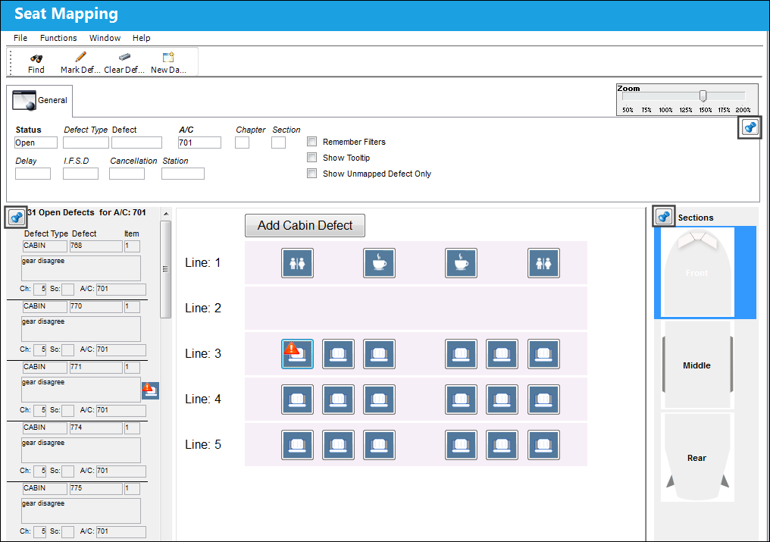Image resolution: width=770 pixels, height=542 pixels.
Task: Click the warning seat icon beside defect 771
Action: [150, 390]
